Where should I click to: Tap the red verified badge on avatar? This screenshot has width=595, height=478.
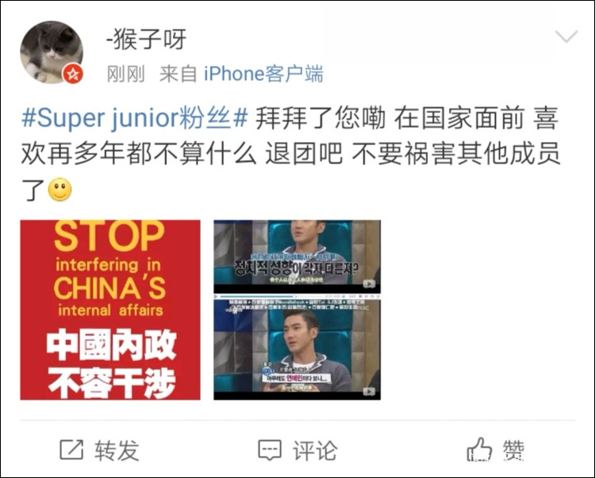pyautogui.click(x=73, y=74)
